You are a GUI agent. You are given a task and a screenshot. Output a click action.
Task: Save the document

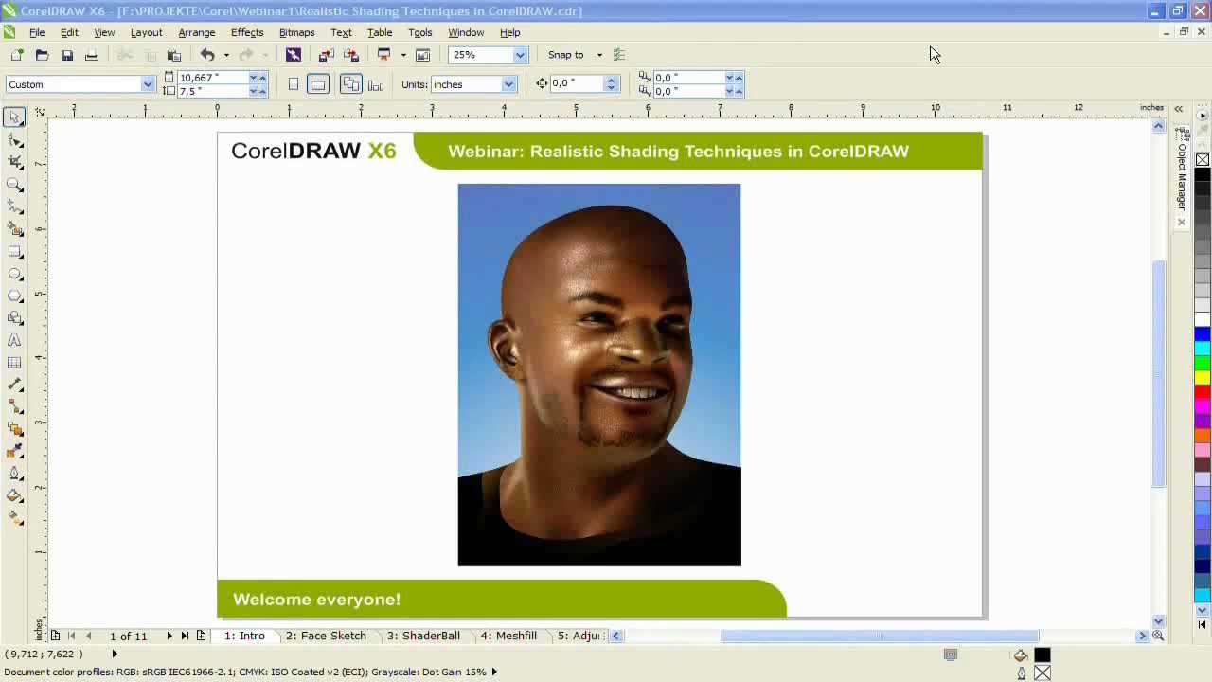click(x=67, y=55)
